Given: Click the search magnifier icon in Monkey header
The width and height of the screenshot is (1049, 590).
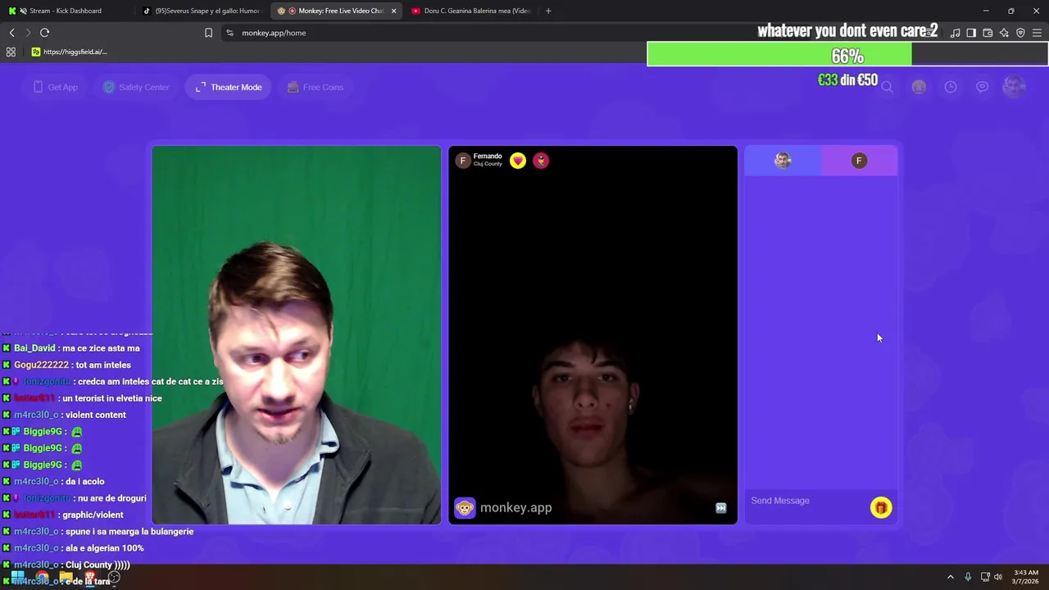Looking at the screenshot, I should pos(887,87).
